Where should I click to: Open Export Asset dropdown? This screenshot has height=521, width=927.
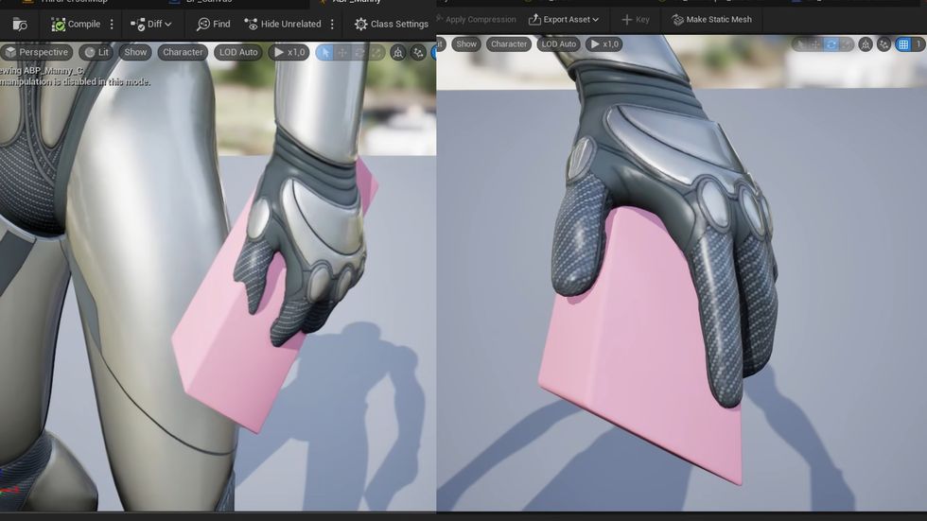coord(564,20)
